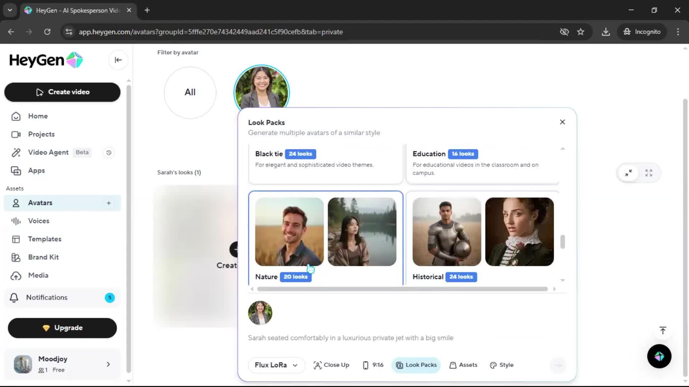Image resolution: width=689 pixels, height=387 pixels.
Task: Close the Look Packs popup
Action: (x=562, y=122)
